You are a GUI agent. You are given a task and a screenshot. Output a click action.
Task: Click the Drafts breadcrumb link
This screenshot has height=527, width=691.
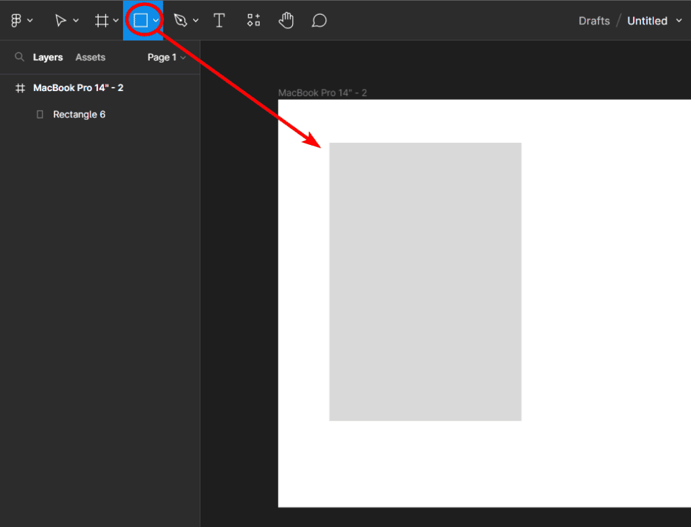coord(594,21)
